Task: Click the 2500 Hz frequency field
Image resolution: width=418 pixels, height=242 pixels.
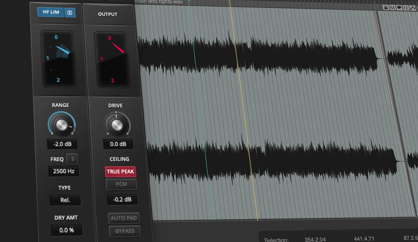Action: coord(64,171)
